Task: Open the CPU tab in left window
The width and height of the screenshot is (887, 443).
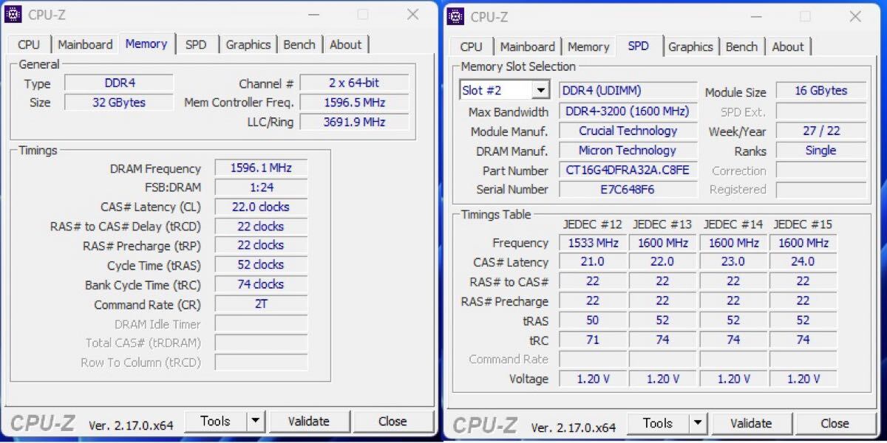Action: pos(29,44)
